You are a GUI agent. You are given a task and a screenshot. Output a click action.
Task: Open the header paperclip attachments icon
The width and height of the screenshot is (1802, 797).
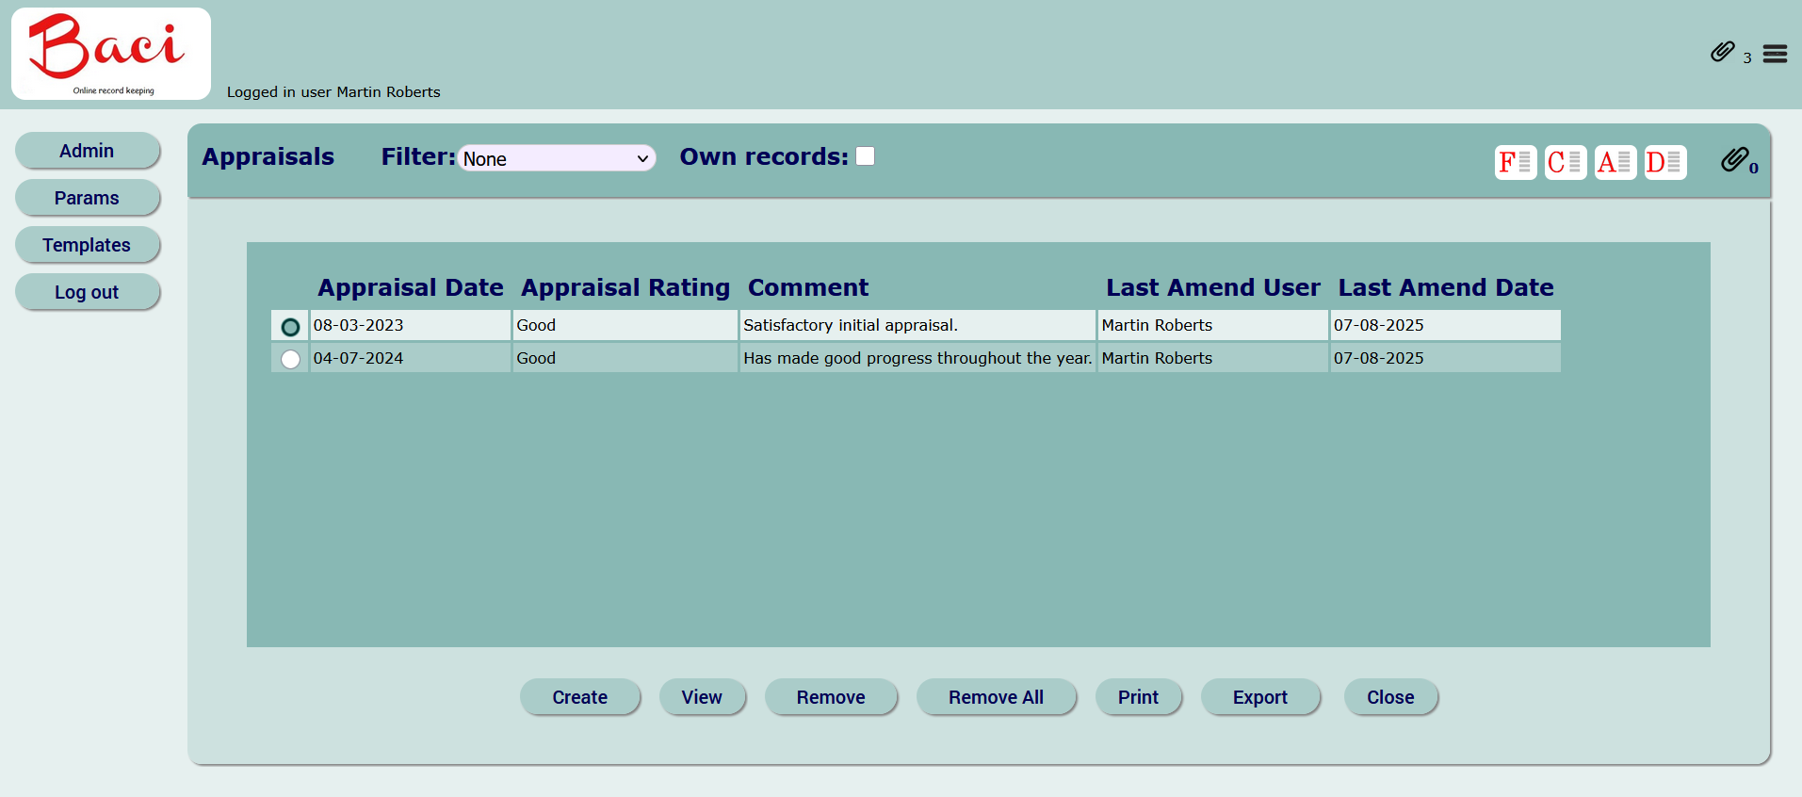click(1722, 53)
